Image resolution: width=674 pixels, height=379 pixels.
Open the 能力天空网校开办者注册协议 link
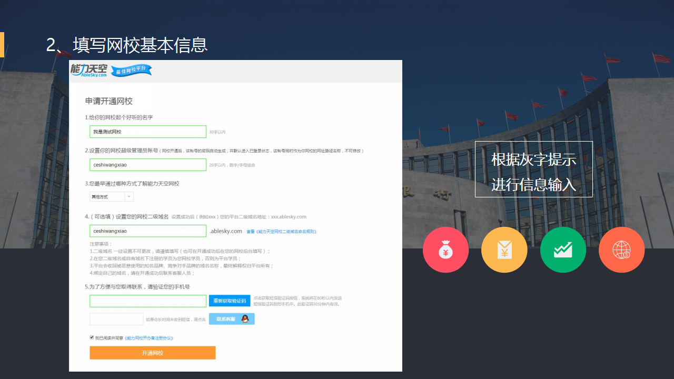[149, 338]
